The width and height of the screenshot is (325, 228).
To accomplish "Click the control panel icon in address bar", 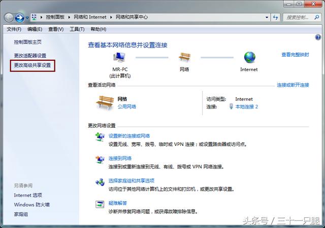I will (34, 17).
